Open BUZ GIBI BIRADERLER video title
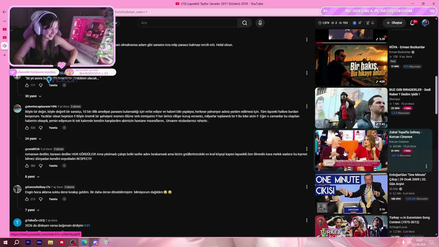 click(x=410, y=92)
